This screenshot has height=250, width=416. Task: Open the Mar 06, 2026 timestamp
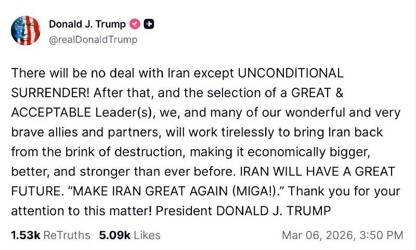(x=316, y=235)
